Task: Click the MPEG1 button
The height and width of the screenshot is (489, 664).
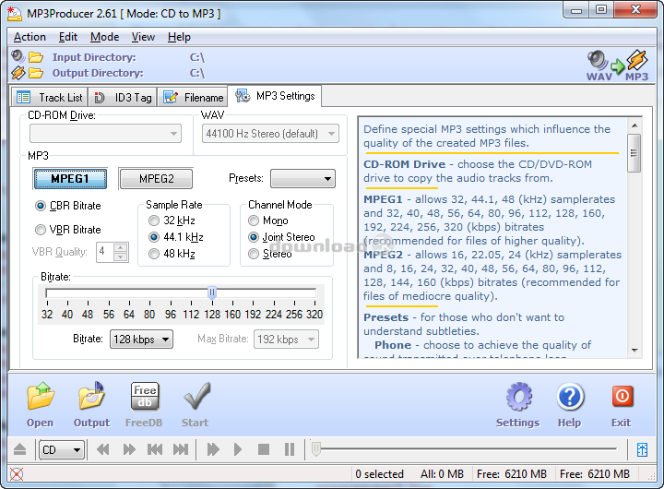Action: click(70, 178)
